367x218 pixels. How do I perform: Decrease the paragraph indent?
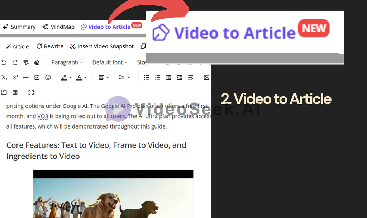(x=168, y=78)
